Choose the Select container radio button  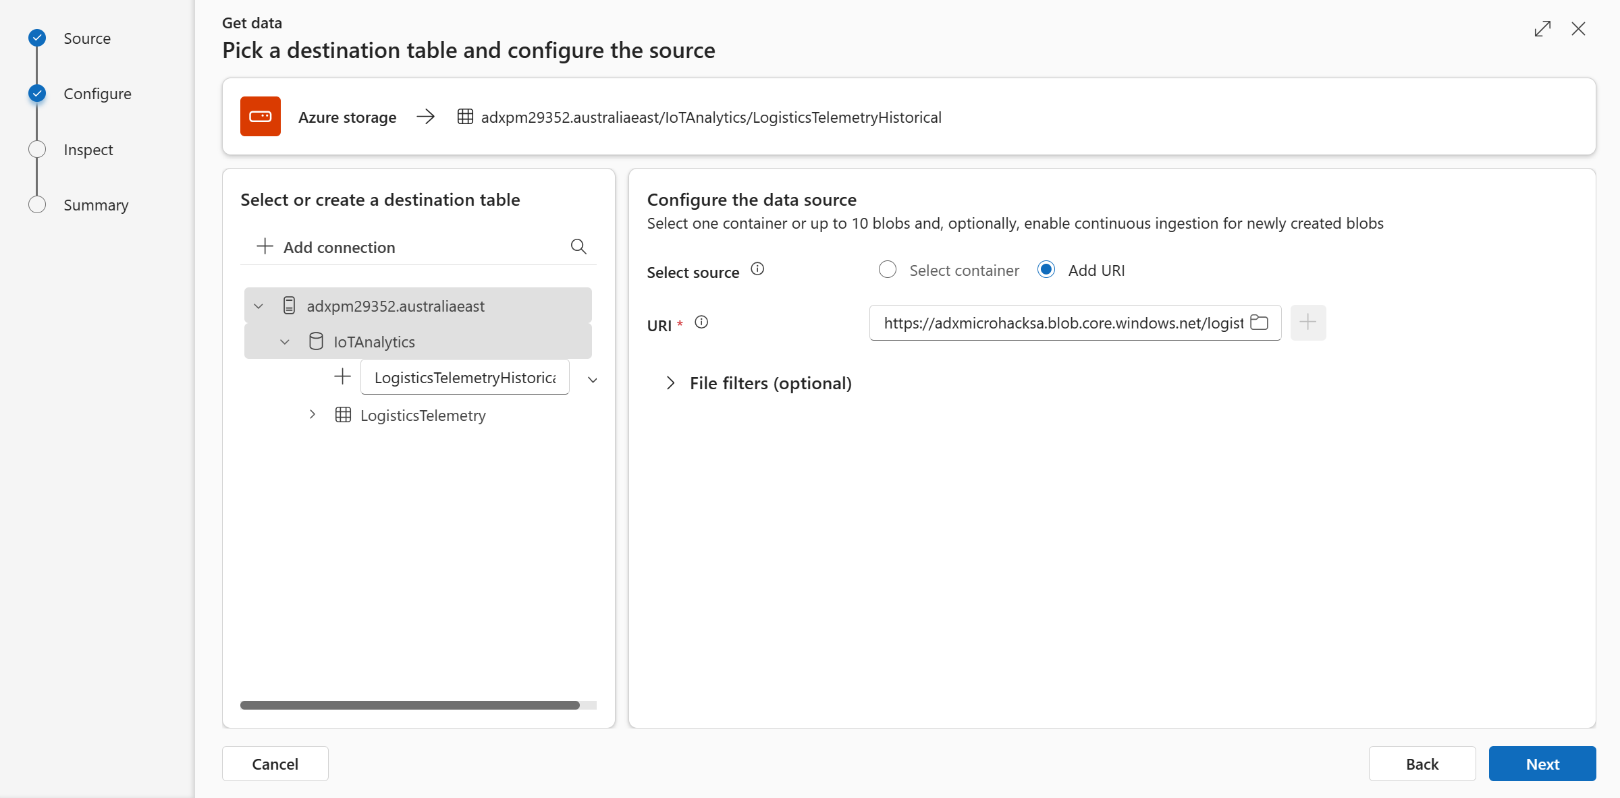pos(888,270)
